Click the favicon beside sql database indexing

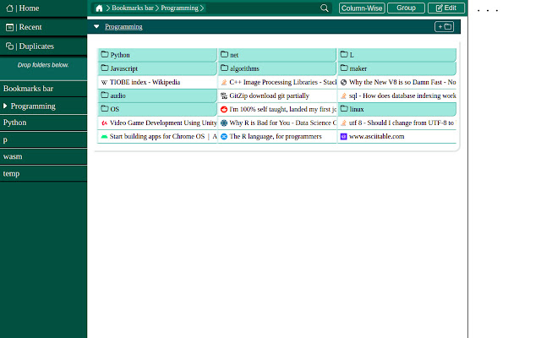coord(343,95)
